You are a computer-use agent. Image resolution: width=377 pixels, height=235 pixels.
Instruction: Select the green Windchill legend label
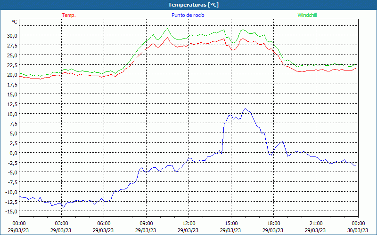point(307,15)
